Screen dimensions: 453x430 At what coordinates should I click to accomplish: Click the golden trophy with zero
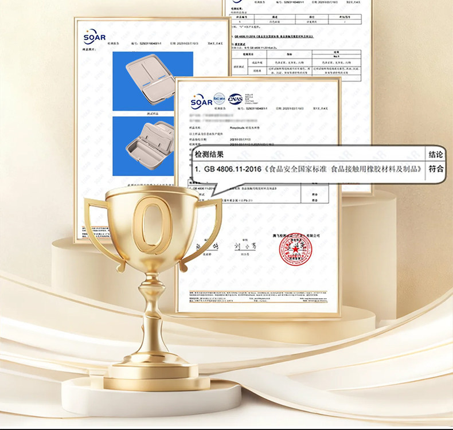click(x=153, y=289)
